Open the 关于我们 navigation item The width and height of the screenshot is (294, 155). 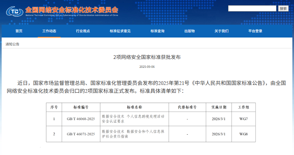point(221,31)
